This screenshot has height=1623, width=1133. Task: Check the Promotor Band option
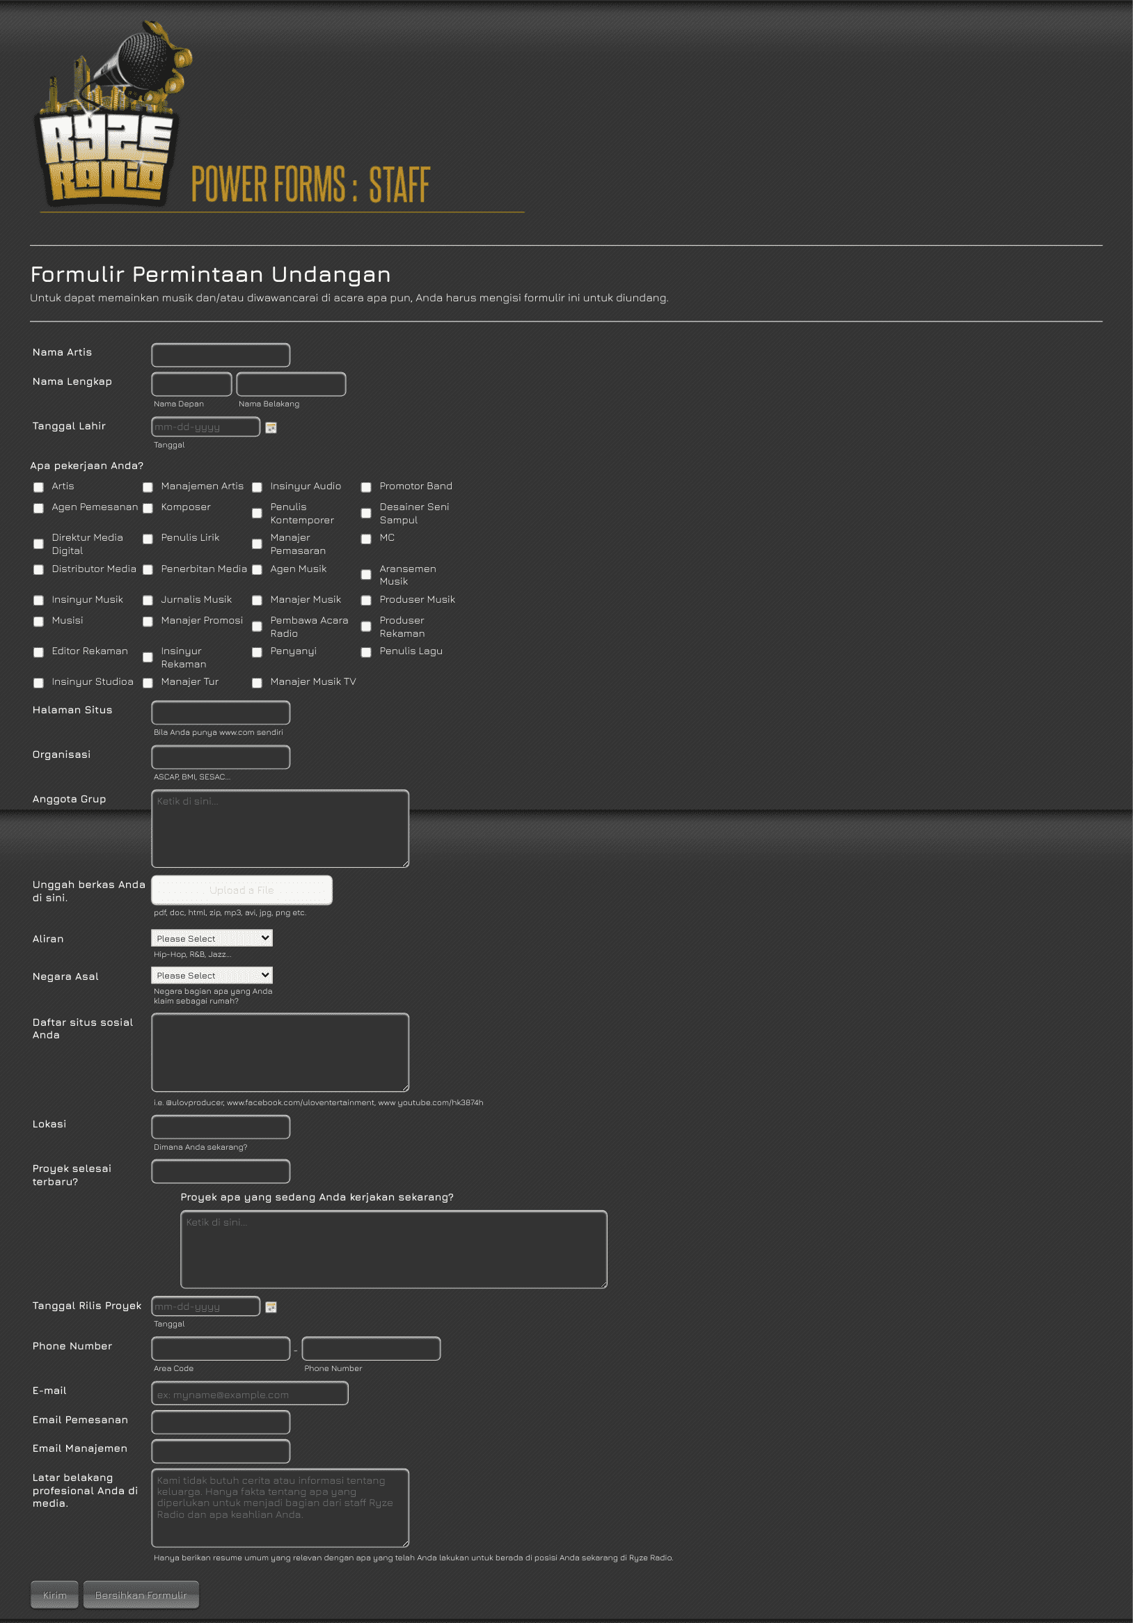click(x=366, y=487)
